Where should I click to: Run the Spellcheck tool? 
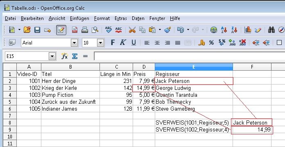coord(109,29)
